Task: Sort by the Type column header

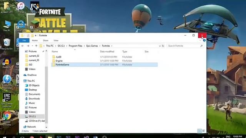Action: [125, 51]
